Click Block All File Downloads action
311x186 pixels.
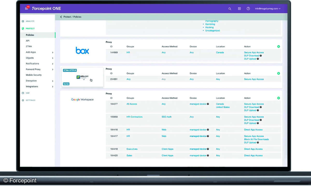pyautogui.click(x=256, y=139)
